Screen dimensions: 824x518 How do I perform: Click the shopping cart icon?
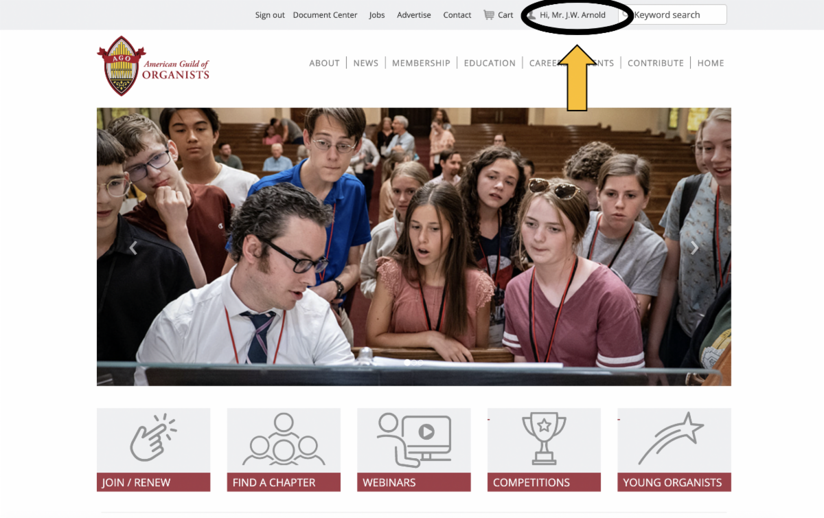tap(488, 14)
